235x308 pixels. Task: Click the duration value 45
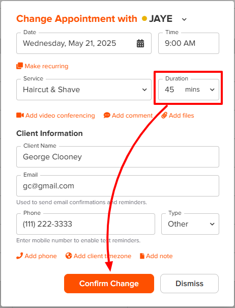[x=169, y=90]
